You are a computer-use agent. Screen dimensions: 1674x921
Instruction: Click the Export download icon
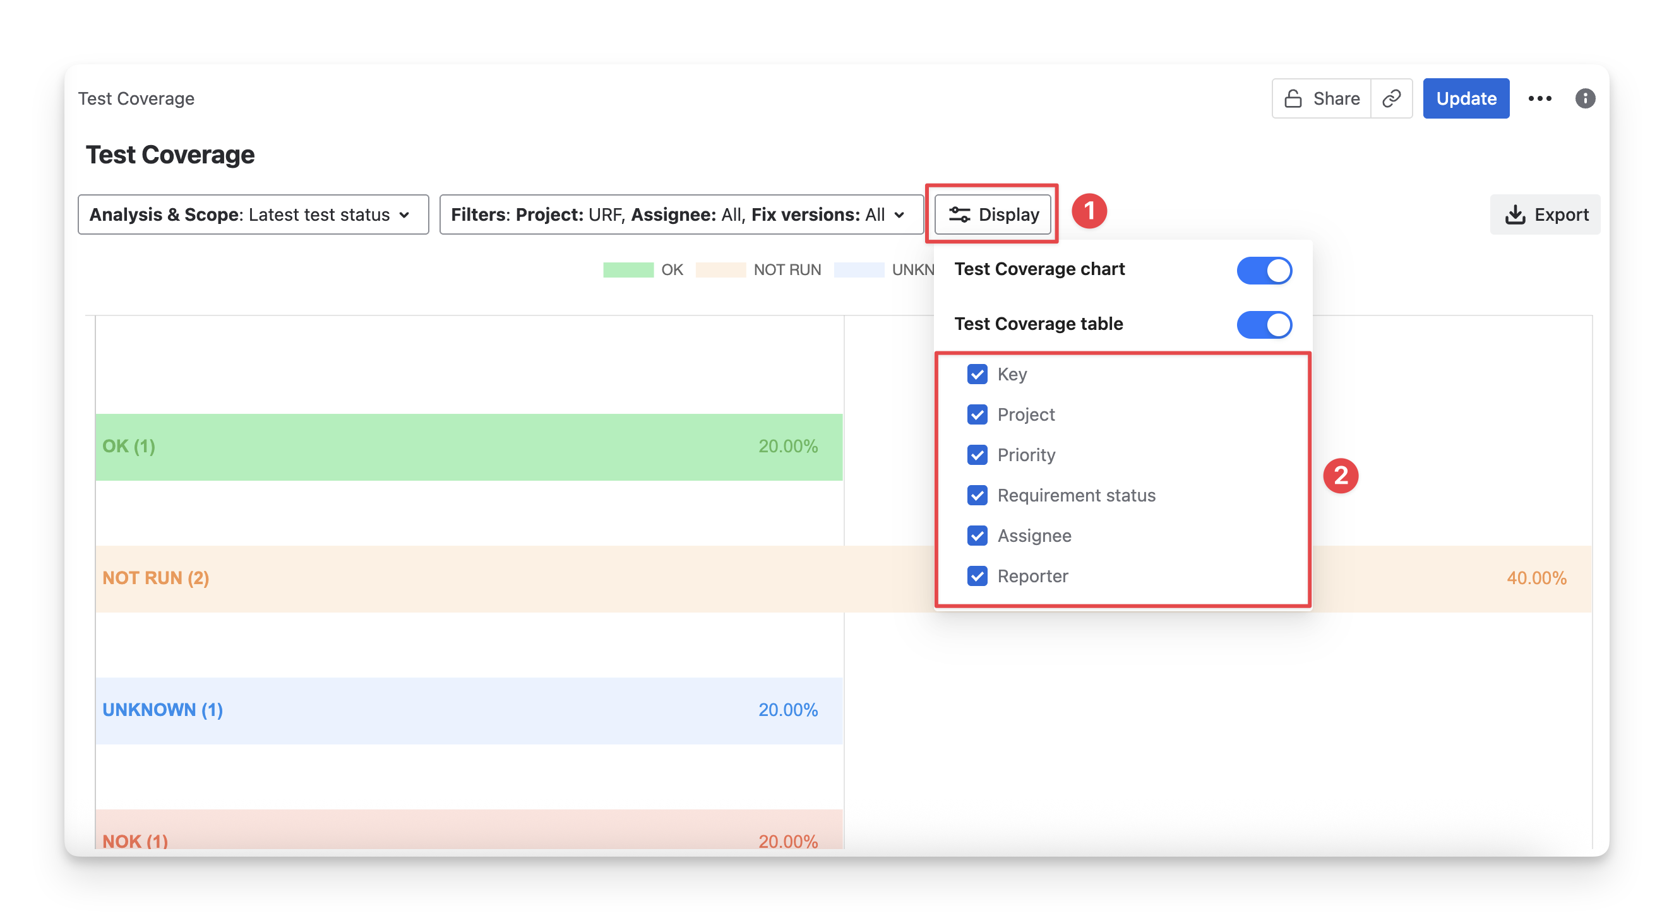pos(1515,215)
